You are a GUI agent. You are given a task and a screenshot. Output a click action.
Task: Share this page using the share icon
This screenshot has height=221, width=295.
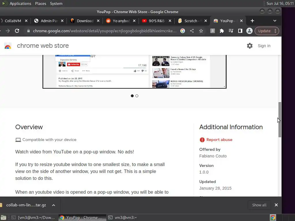click(x=192, y=31)
